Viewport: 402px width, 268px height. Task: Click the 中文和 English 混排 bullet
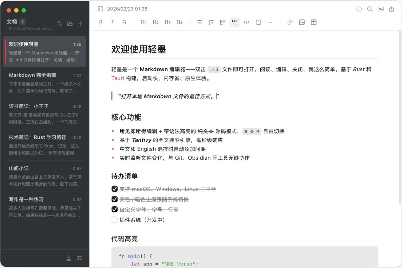pyautogui.click(x=162, y=149)
